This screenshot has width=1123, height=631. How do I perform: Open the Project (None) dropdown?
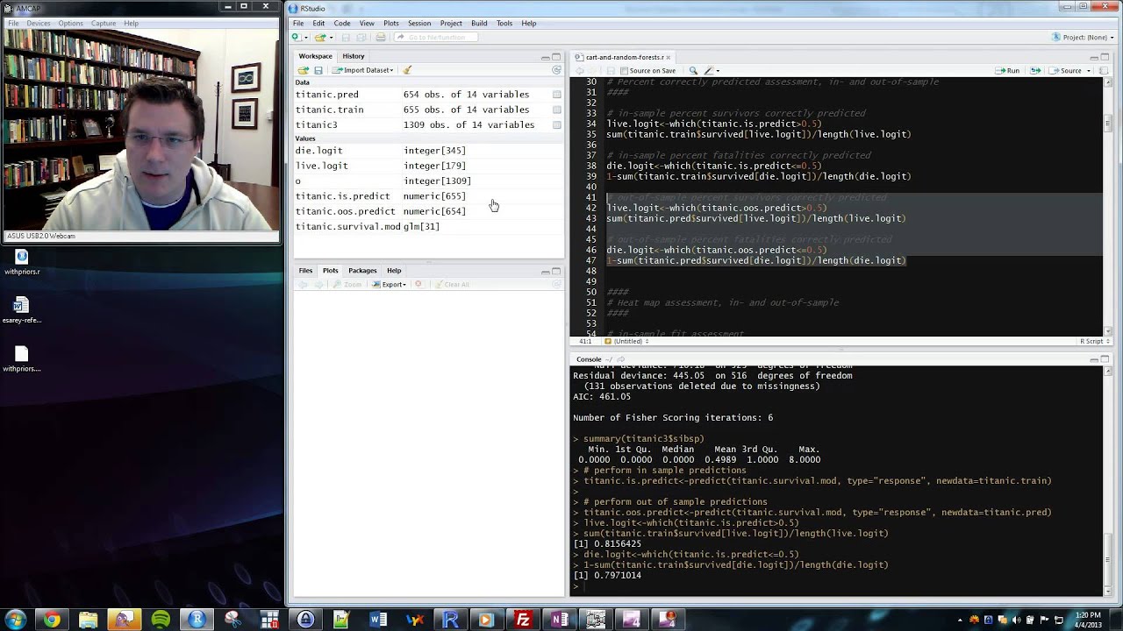tap(1081, 37)
